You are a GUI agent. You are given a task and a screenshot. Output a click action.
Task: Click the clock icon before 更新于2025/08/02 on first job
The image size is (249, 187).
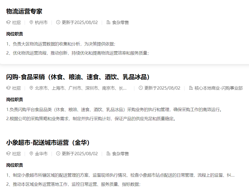click(x=58, y=22)
